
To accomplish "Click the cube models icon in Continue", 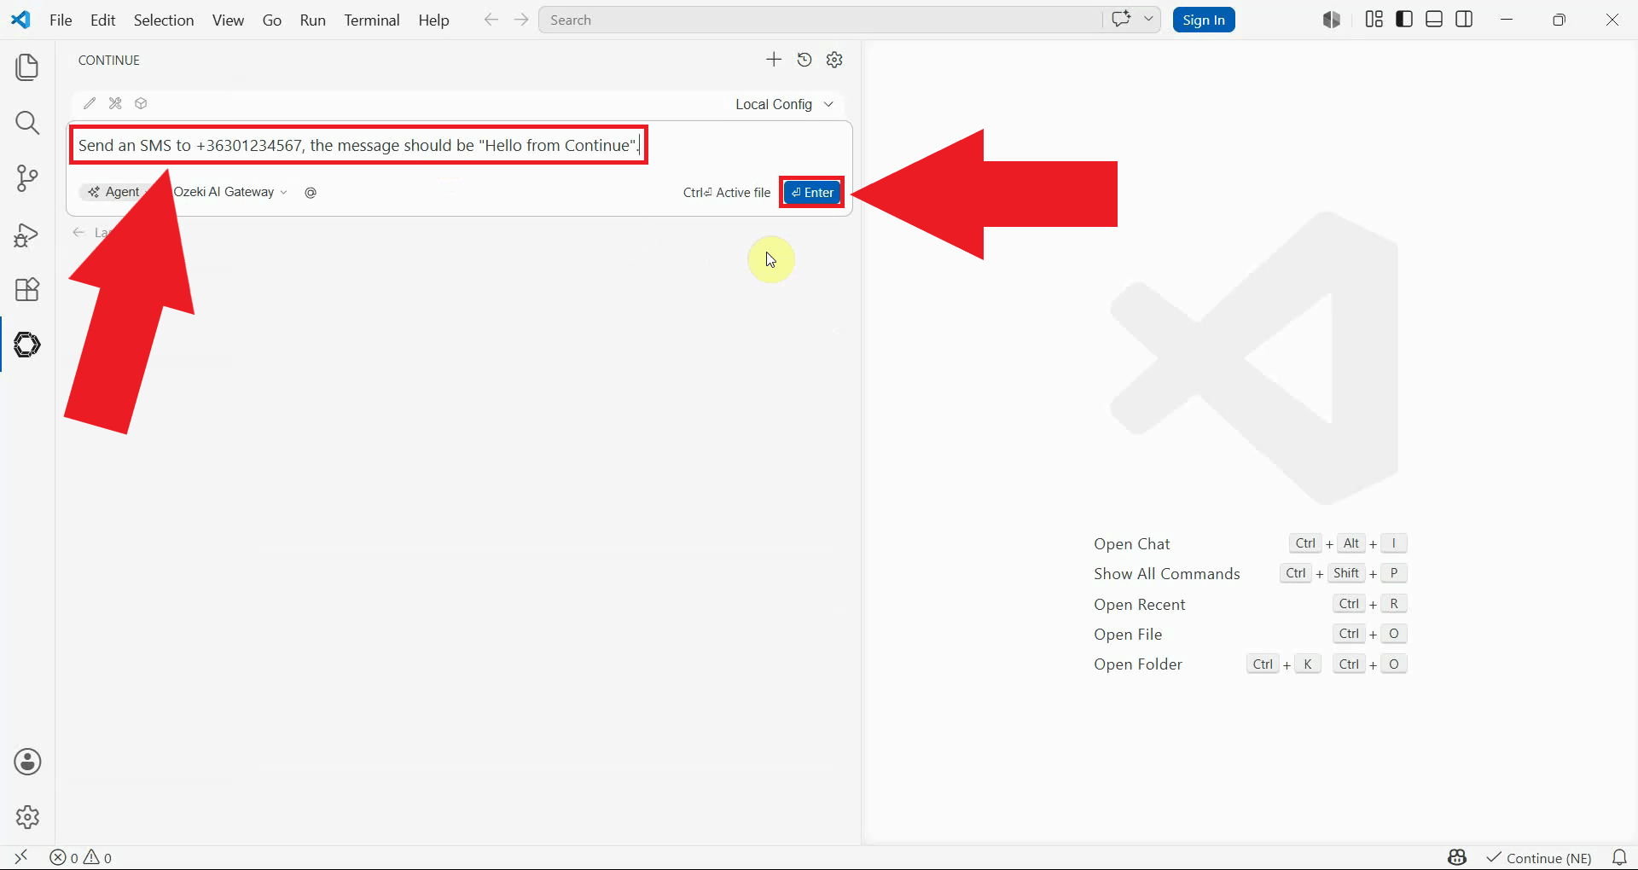I will click(142, 103).
